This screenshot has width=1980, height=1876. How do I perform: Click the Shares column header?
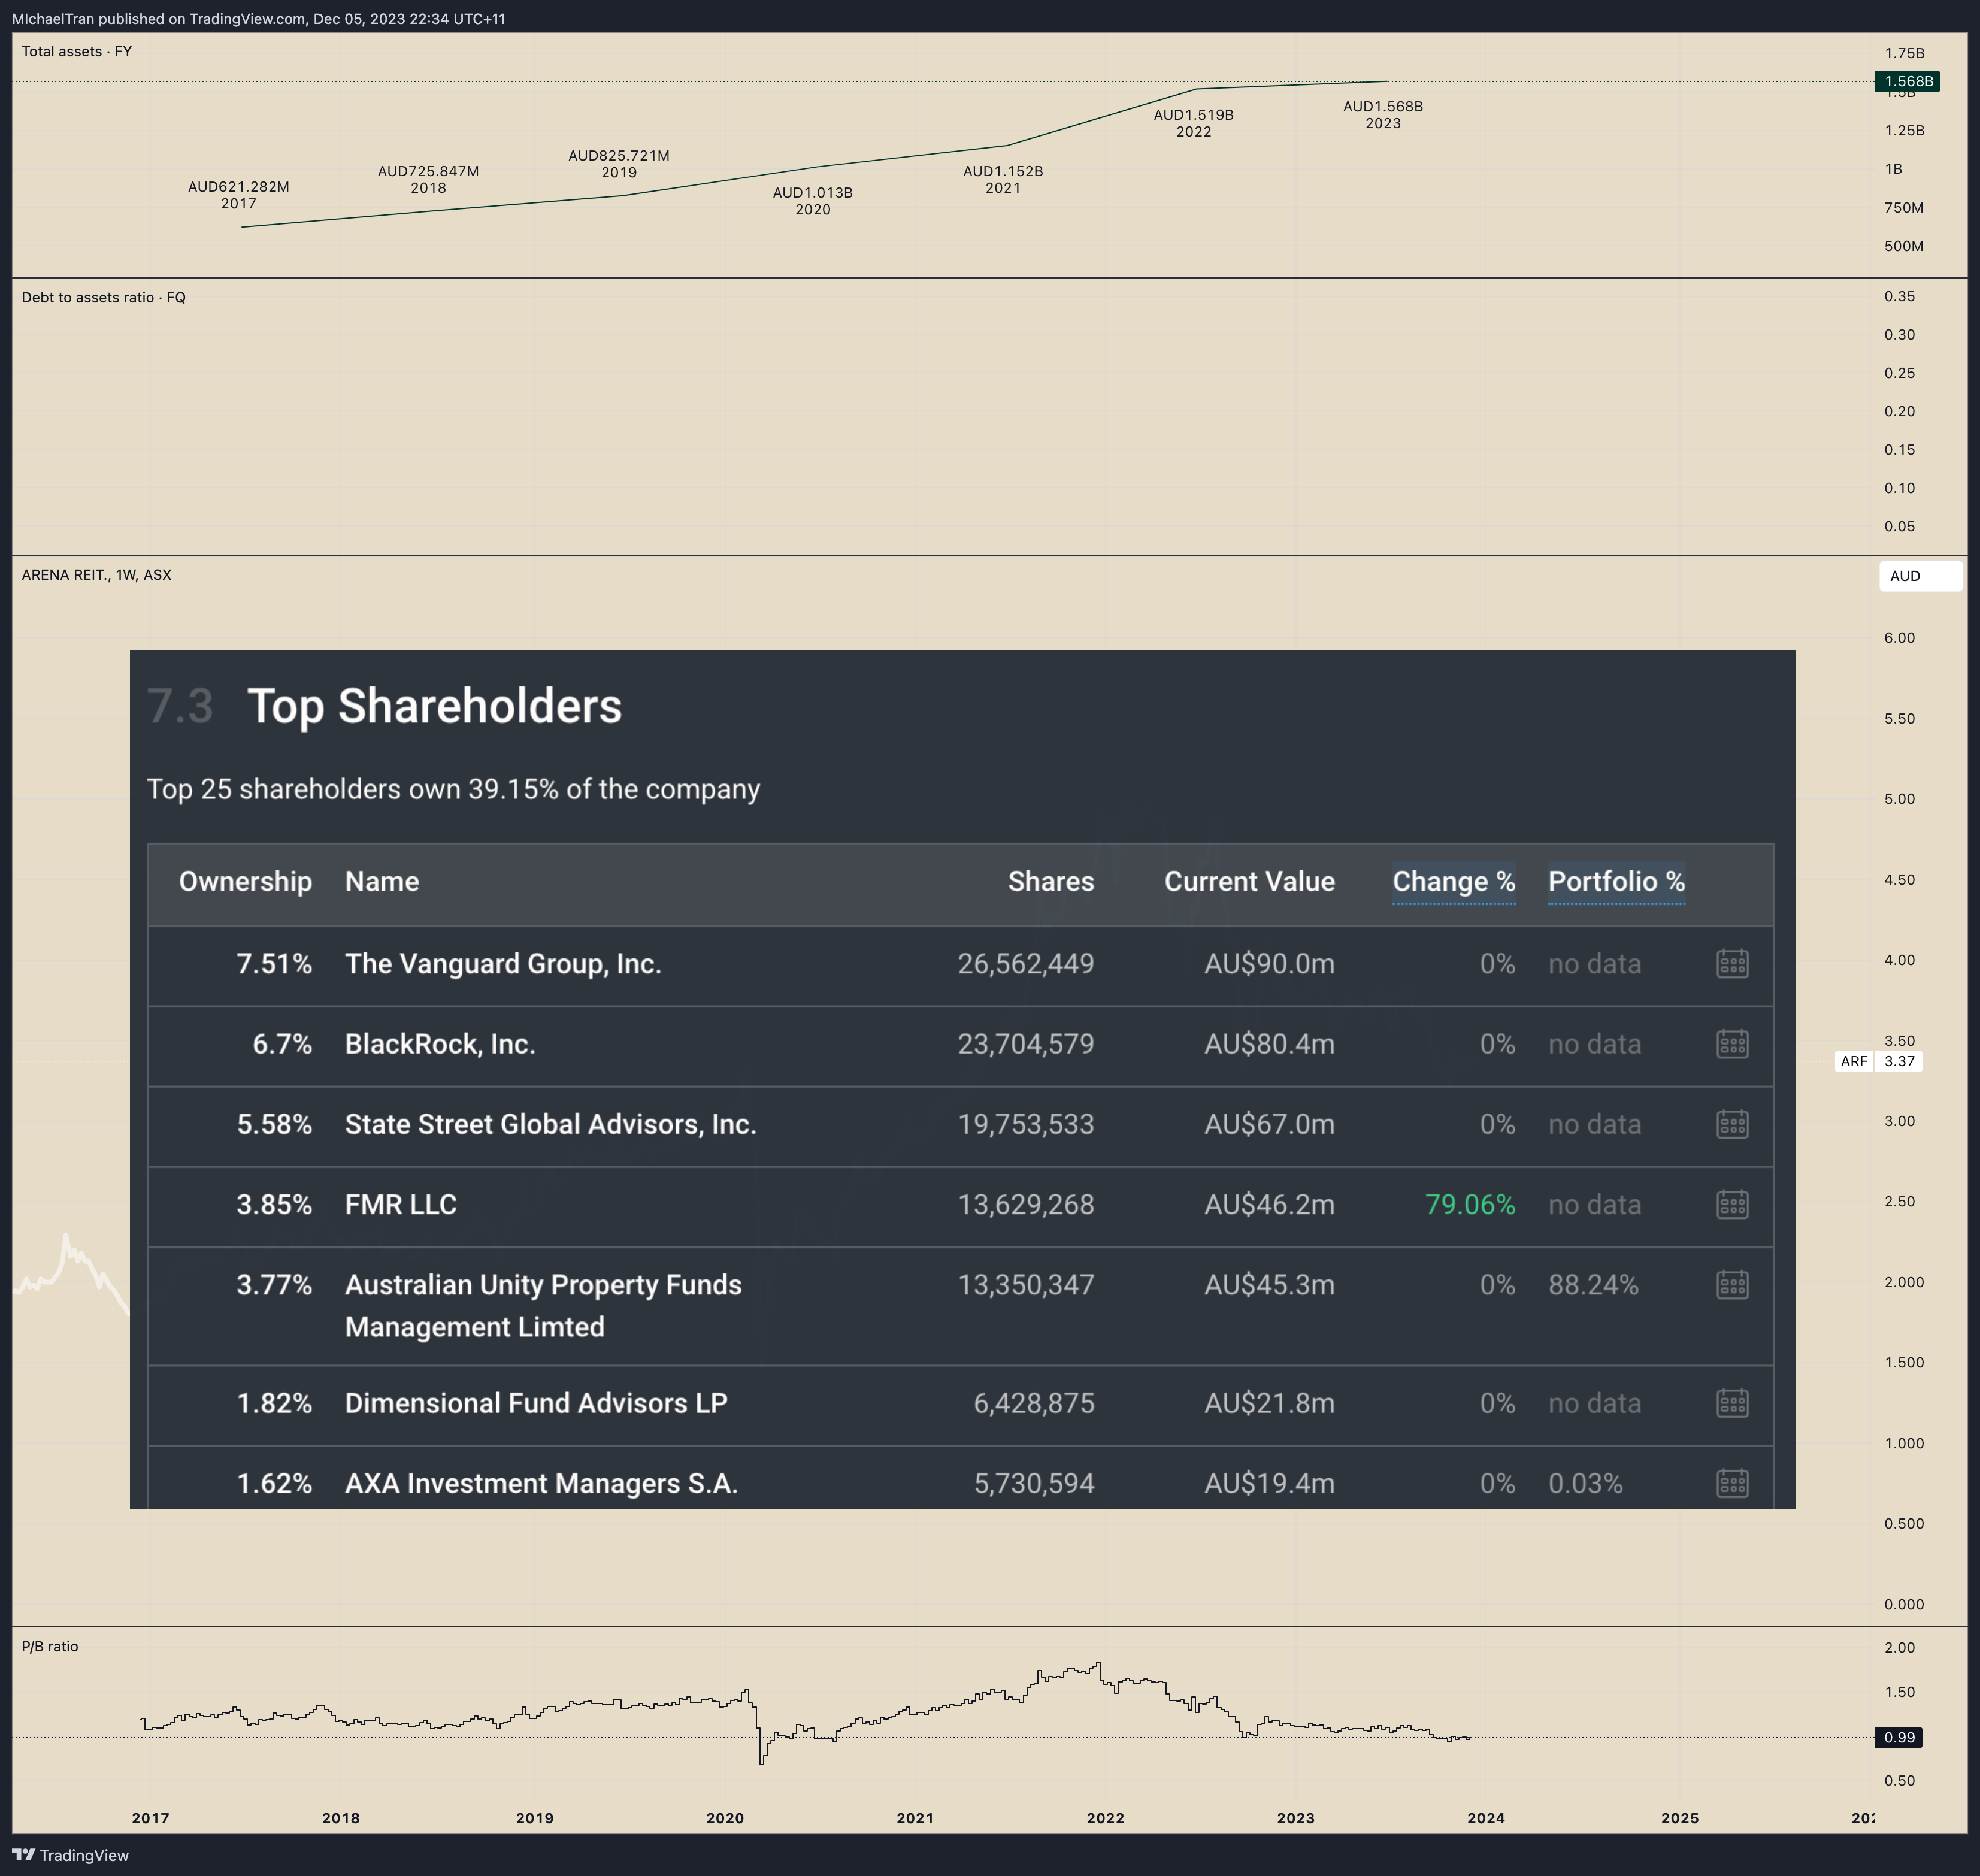[x=1051, y=882]
